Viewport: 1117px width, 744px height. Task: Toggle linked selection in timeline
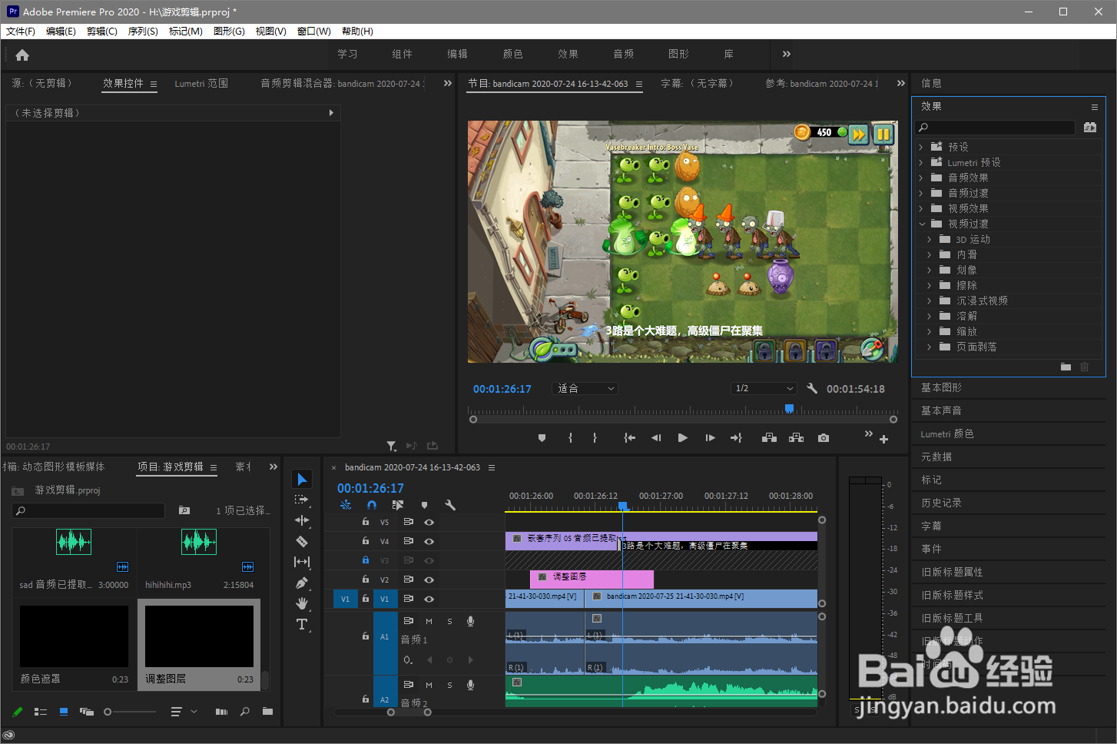coord(397,505)
